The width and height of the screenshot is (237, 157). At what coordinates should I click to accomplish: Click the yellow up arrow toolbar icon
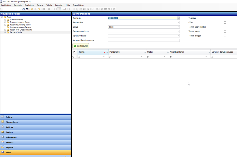[39, 9]
